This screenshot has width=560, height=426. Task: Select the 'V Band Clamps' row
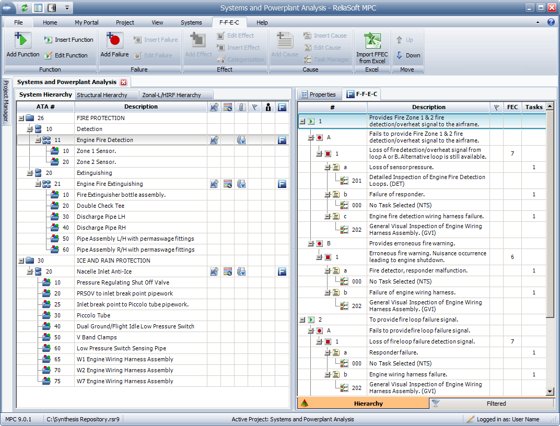153,338
